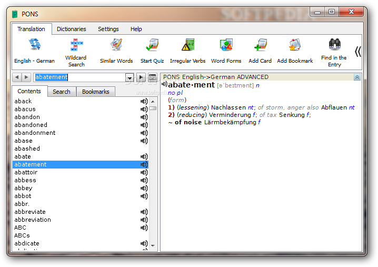Click the translation Lärmbekämpfung
378x267 pixels.
[x=230, y=122]
